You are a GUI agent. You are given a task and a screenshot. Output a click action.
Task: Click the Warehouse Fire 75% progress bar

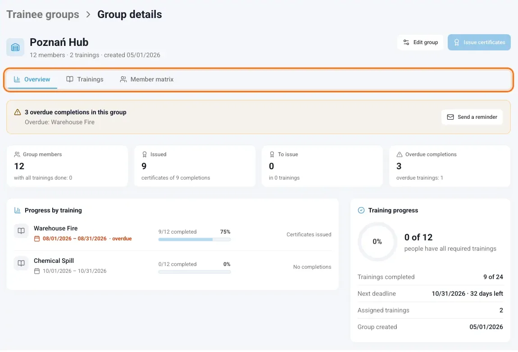(x=194, y=239)
